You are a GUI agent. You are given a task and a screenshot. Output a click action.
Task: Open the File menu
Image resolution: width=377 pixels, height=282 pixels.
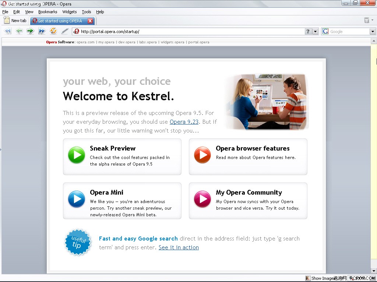(x=5, y=12)
